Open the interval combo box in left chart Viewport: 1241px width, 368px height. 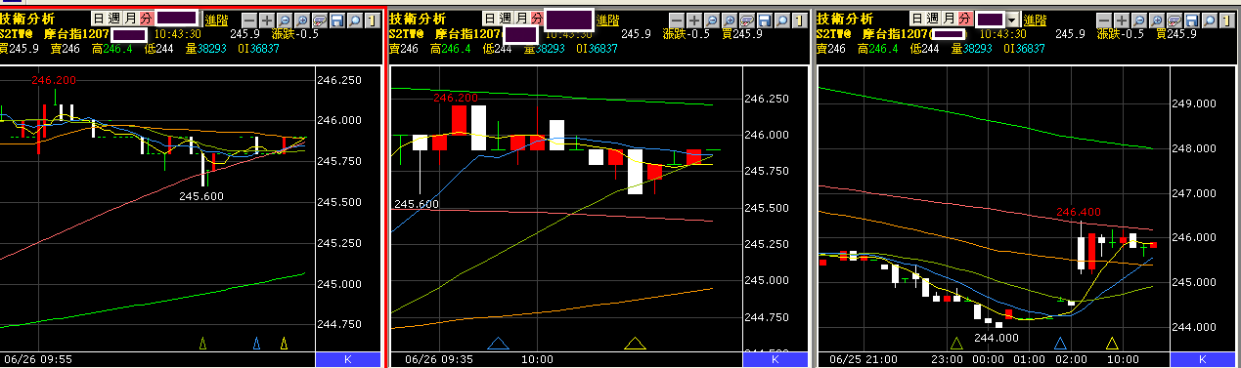click(177, 18)
